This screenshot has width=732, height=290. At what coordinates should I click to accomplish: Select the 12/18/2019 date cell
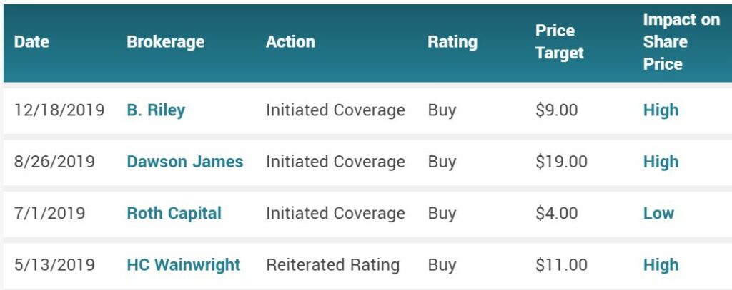click(59, 110)
